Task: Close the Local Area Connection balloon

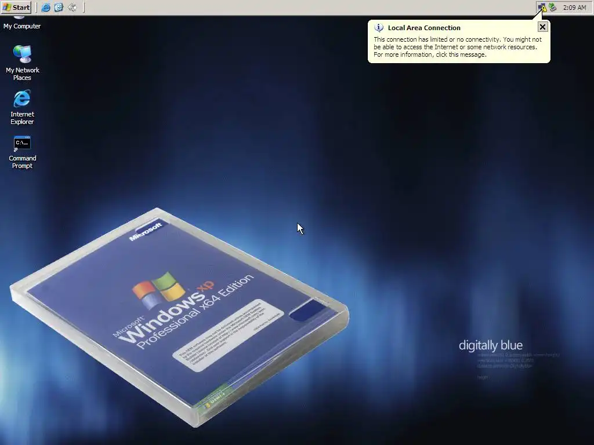Action: click(x=542, y=27)
